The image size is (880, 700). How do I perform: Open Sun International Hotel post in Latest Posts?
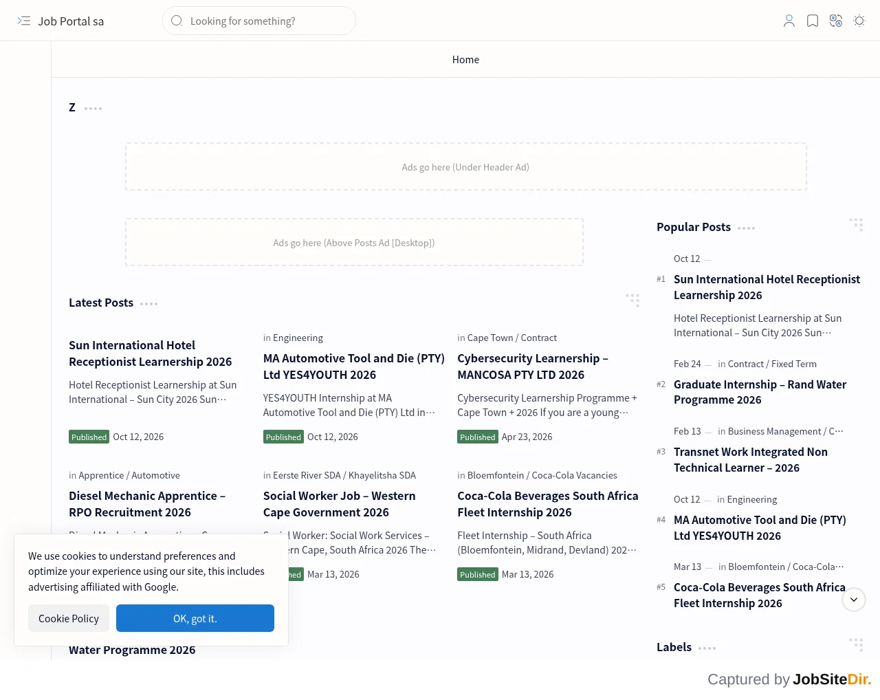151,353
